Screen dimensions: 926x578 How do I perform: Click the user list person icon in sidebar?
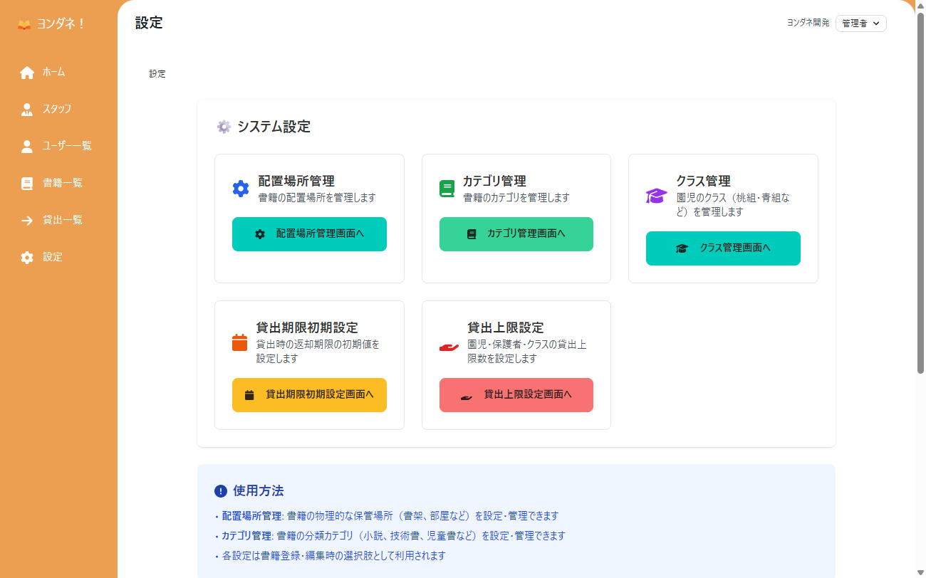26,146
